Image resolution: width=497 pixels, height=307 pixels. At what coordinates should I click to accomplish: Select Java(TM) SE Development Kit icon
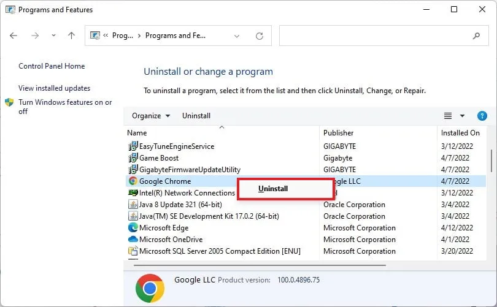click(x=133, y=216)
